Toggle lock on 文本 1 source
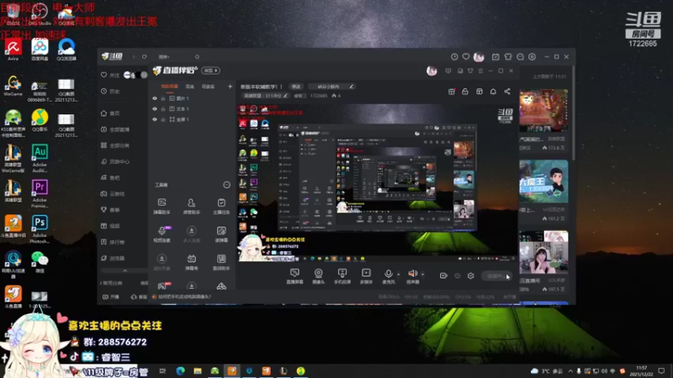673x378 pixels. [163, 109]
